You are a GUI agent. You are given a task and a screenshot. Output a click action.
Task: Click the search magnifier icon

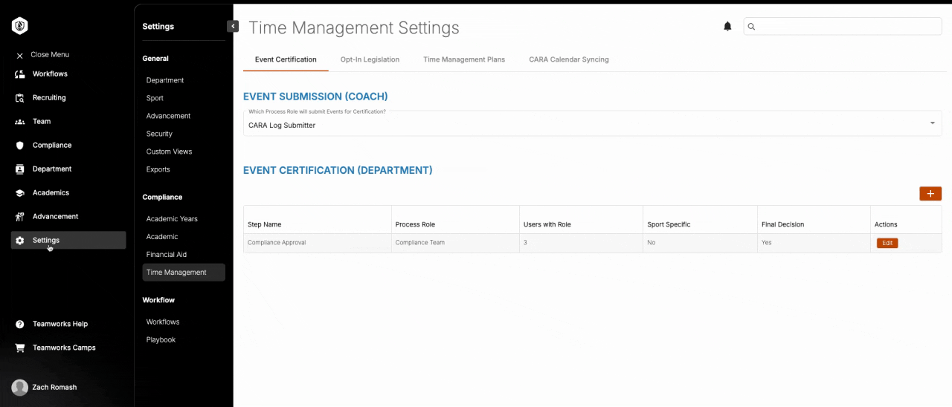[x=751, y=26]
